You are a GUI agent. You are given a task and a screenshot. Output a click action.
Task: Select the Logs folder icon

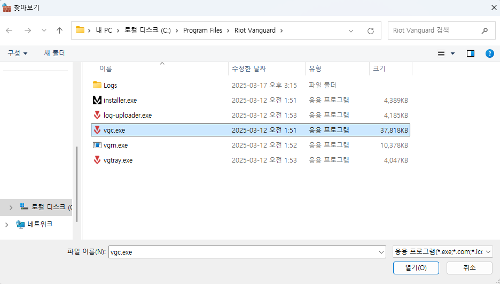click(x=97, y=85)
